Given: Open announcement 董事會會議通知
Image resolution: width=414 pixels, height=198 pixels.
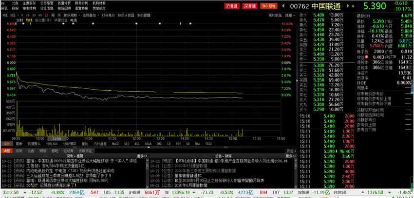Looking at the screenshot, I should 188,176.
